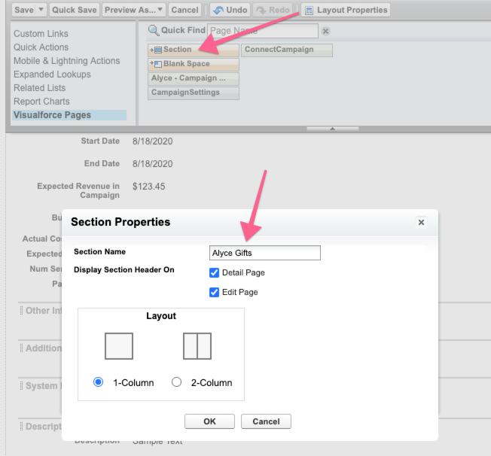Screen dimensions: 491x456
Task: Click the Quick Find Page Name field
Action: click(263, 31)
